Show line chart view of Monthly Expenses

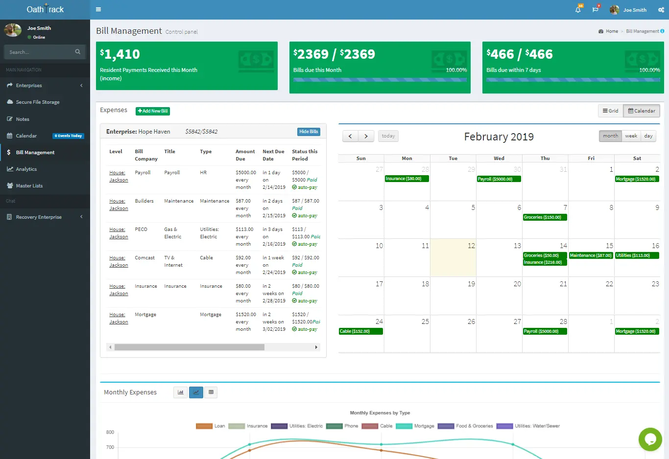[x=196, y=392]
